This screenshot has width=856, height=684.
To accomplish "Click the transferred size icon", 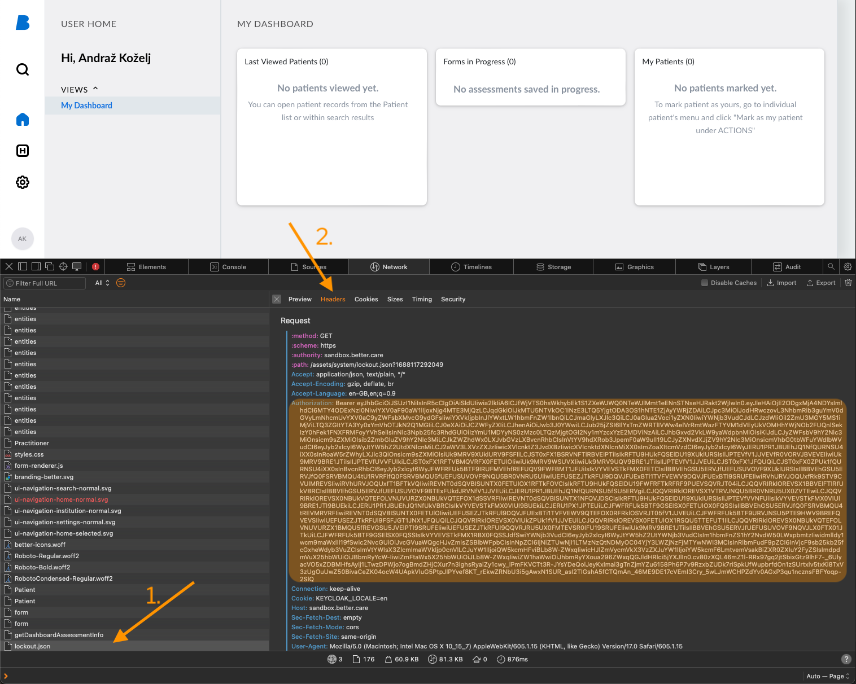I will click(x=432, y=659).
